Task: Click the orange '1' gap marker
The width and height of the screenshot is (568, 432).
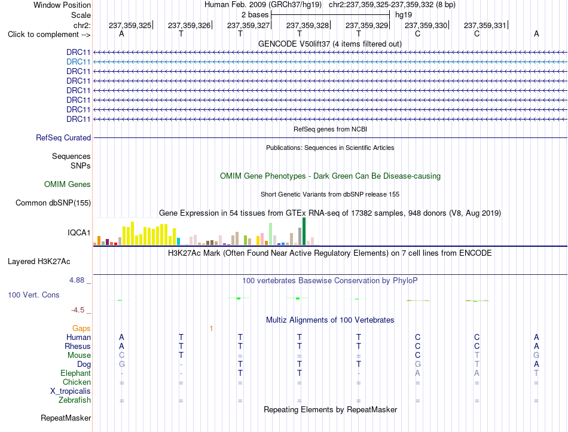Action: [x=211, y=329]
